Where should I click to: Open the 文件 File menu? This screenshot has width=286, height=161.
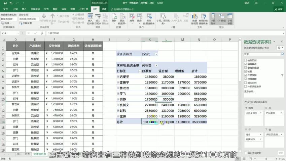(5, 9)
